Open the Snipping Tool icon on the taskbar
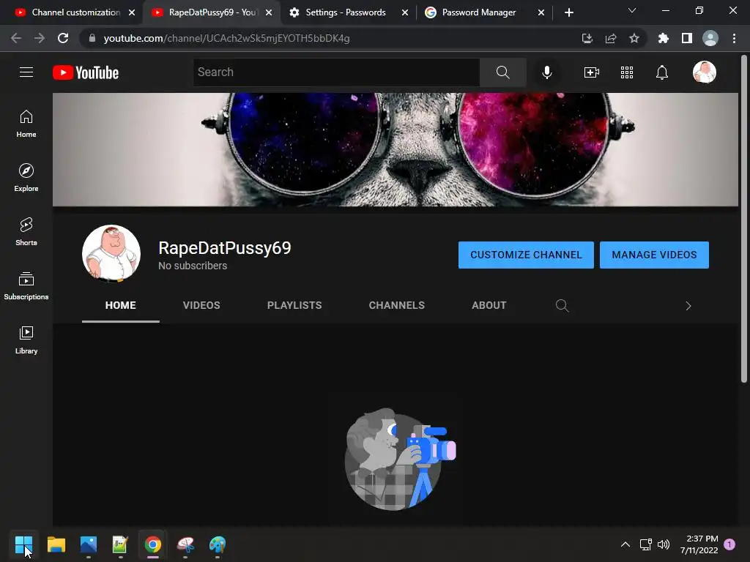 click(185, 544)
